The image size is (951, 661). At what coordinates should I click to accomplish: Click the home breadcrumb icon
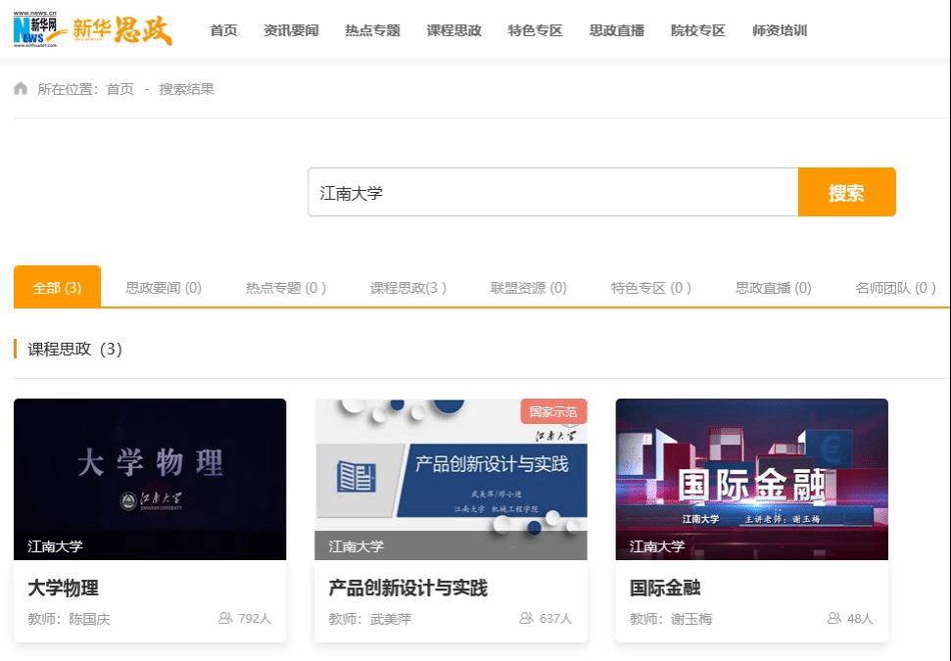coord(21,89)
